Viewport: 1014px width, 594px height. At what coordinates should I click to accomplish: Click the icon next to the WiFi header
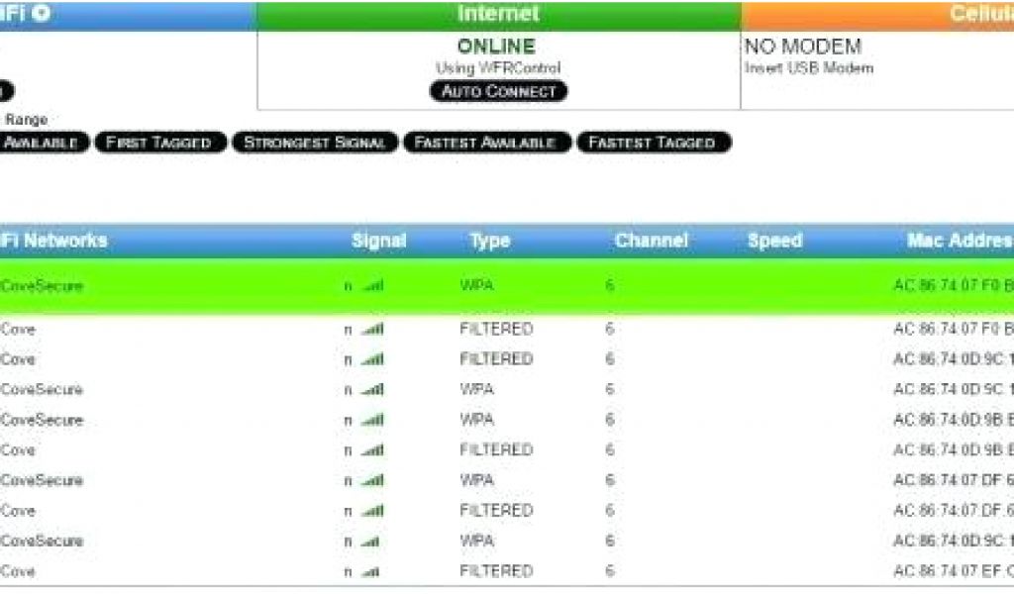pyautogui.click(x=43, y=14)
